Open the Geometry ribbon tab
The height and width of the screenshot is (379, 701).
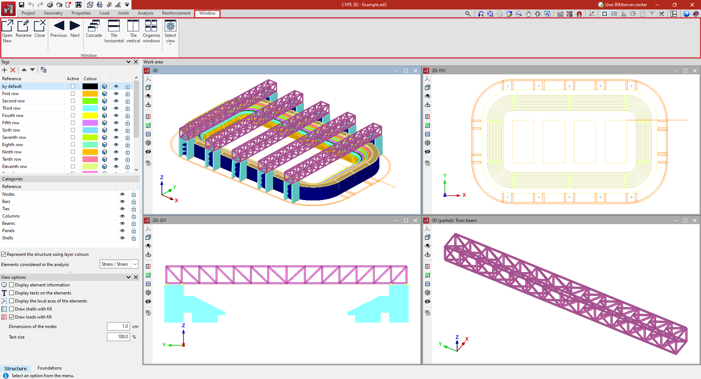(53, 13)
